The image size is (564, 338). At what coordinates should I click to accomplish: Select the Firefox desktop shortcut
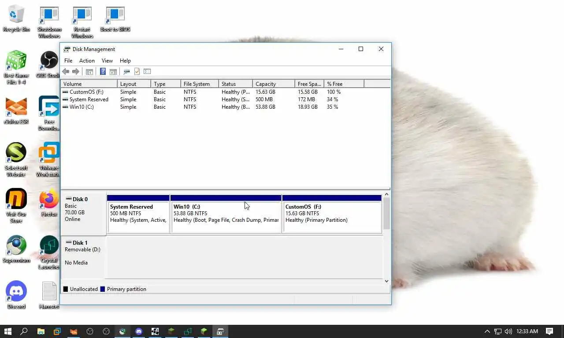[49, 203]
